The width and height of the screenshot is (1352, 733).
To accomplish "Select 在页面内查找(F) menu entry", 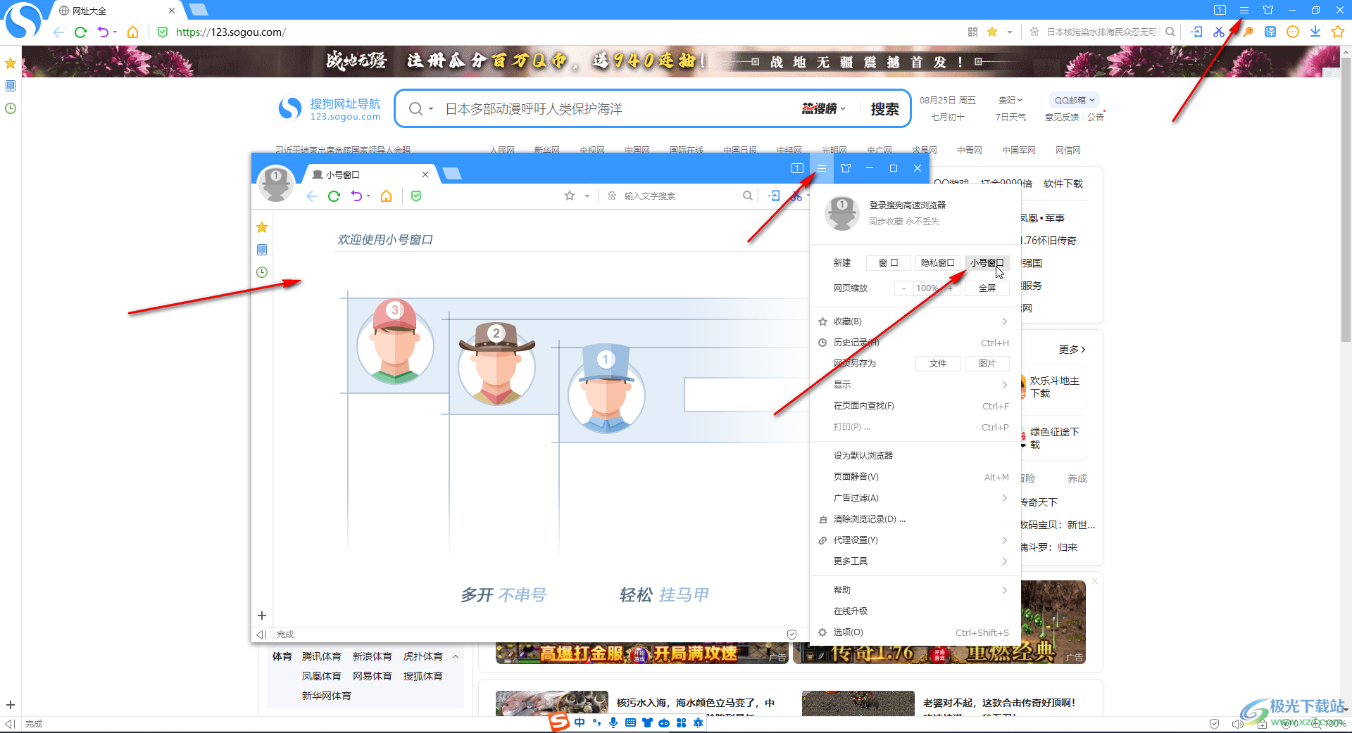I will click(915, 406).
